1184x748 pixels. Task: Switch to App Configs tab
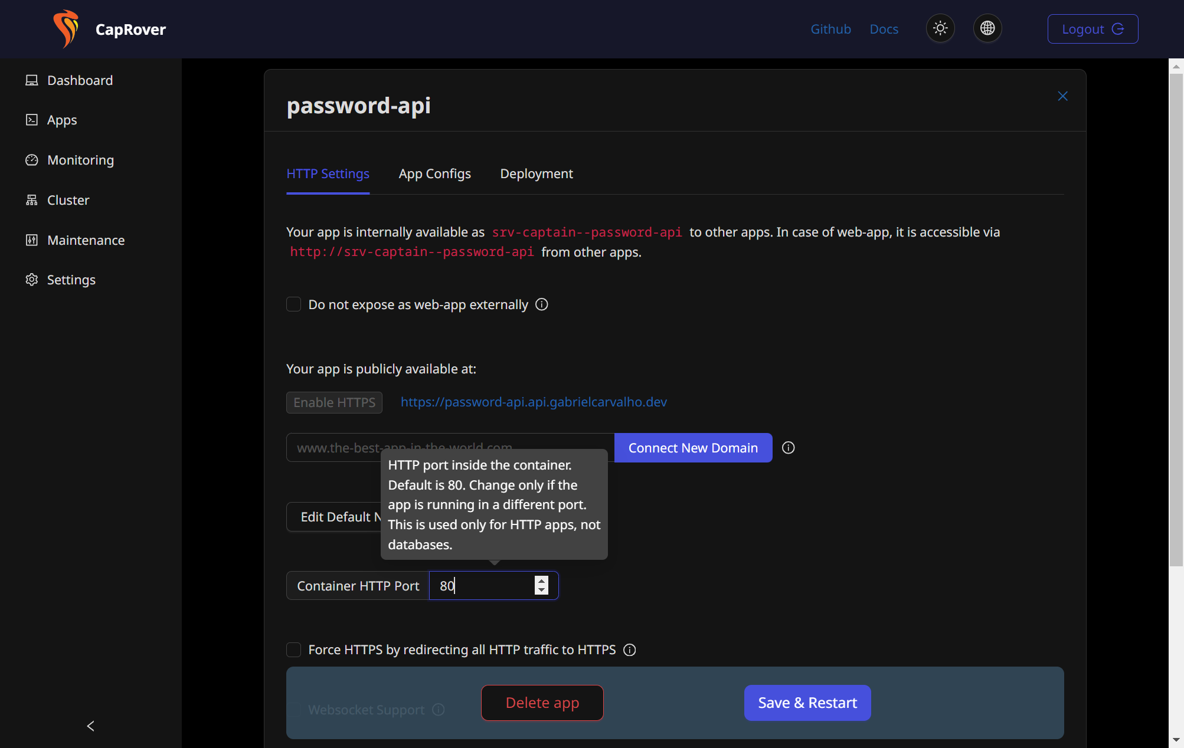tap(434, 173)
